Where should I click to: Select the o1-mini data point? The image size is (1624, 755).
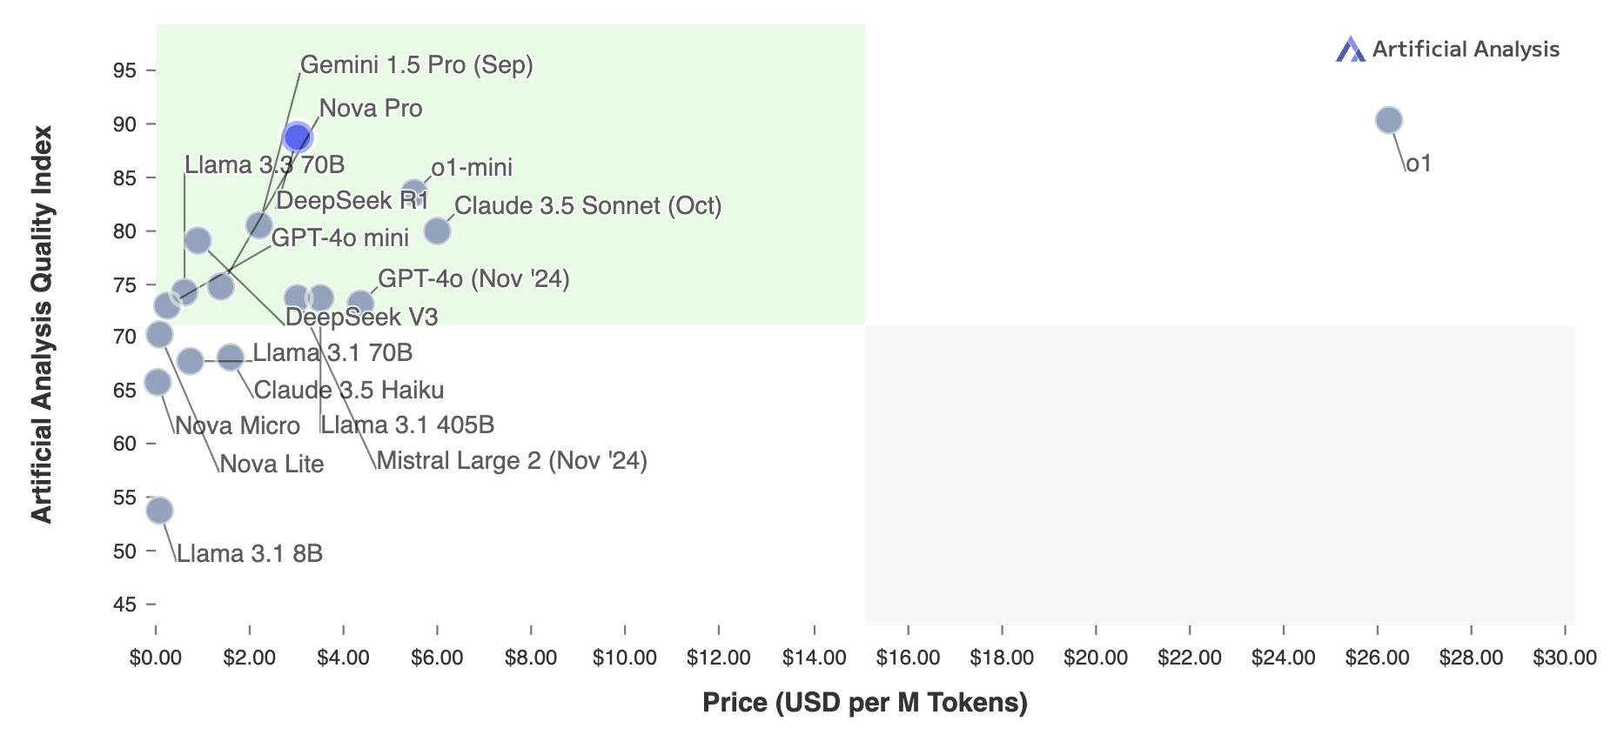tap(414, 192)
